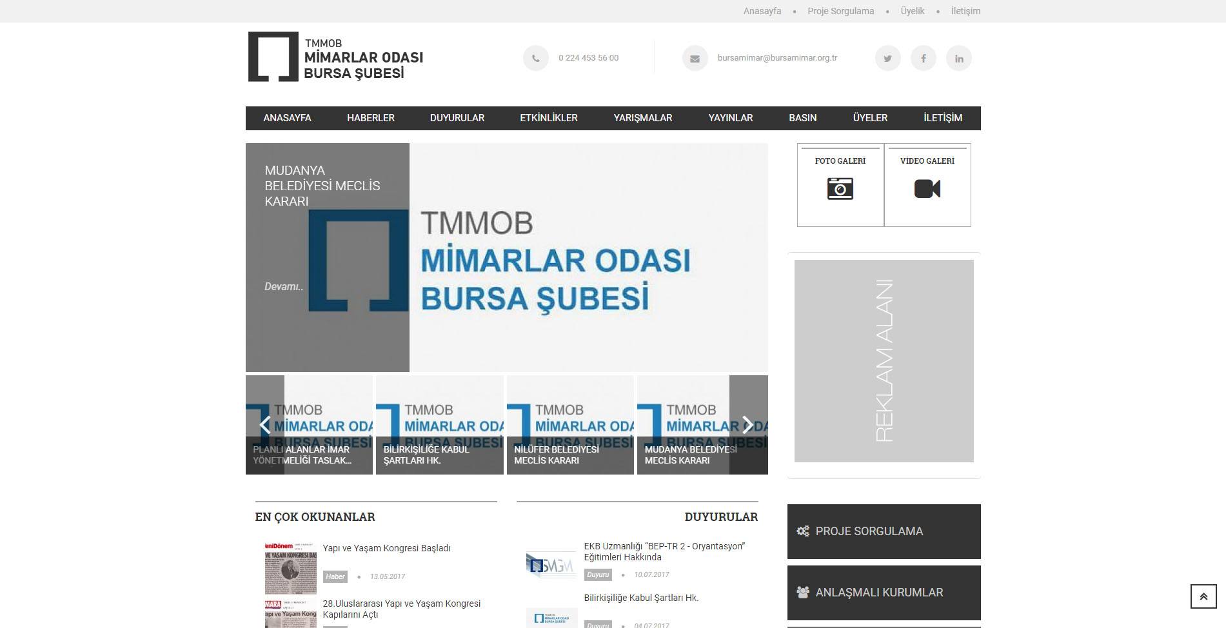Open the LinkedIn social icon
The image size is (1226, 628).
(959, 58)
